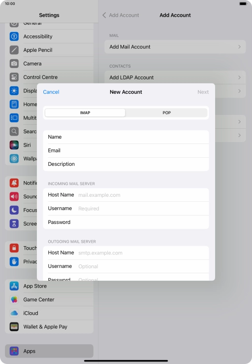Open the Multitasking icon in sidebar

coord(14,118)
